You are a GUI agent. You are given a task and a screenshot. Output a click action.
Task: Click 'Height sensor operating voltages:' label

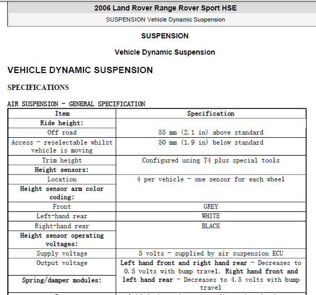tap(62, 240)
